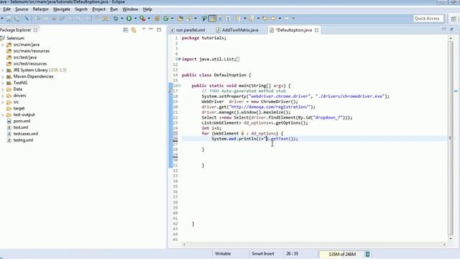This screenshot has width=460, height=259.
Task: Expand the src/main/java folder
Action: point(3,45)
